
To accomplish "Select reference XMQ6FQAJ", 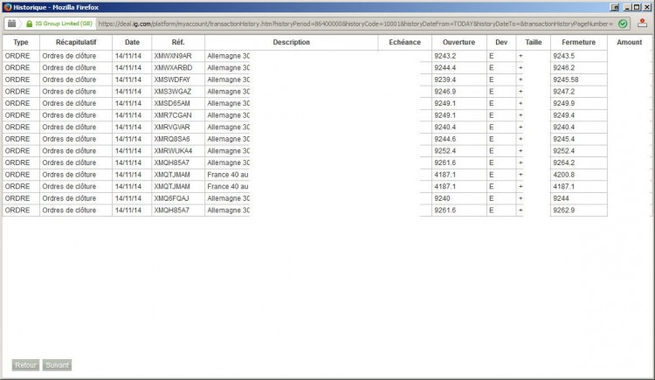I will coord(171,198).
